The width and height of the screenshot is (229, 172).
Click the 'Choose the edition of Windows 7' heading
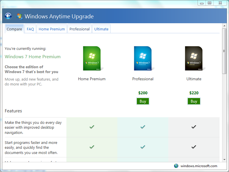[x=31, y=69]
